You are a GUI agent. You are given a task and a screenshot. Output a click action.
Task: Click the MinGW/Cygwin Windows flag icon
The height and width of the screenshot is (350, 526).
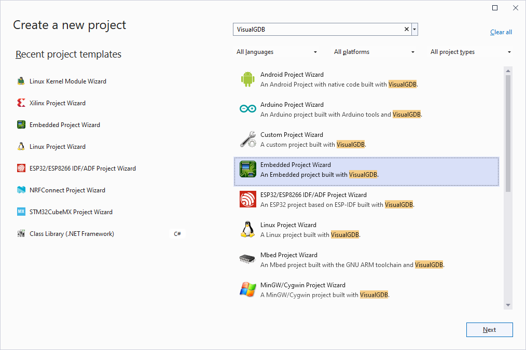[248, 290]
